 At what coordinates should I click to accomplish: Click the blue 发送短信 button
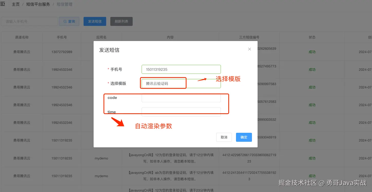(x=95, y=22)
